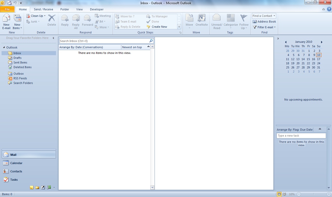Open the Quick Steps dialog launcher
Image resolution: width=332 pixels, height=197 pixels.
tap(181, 33)
